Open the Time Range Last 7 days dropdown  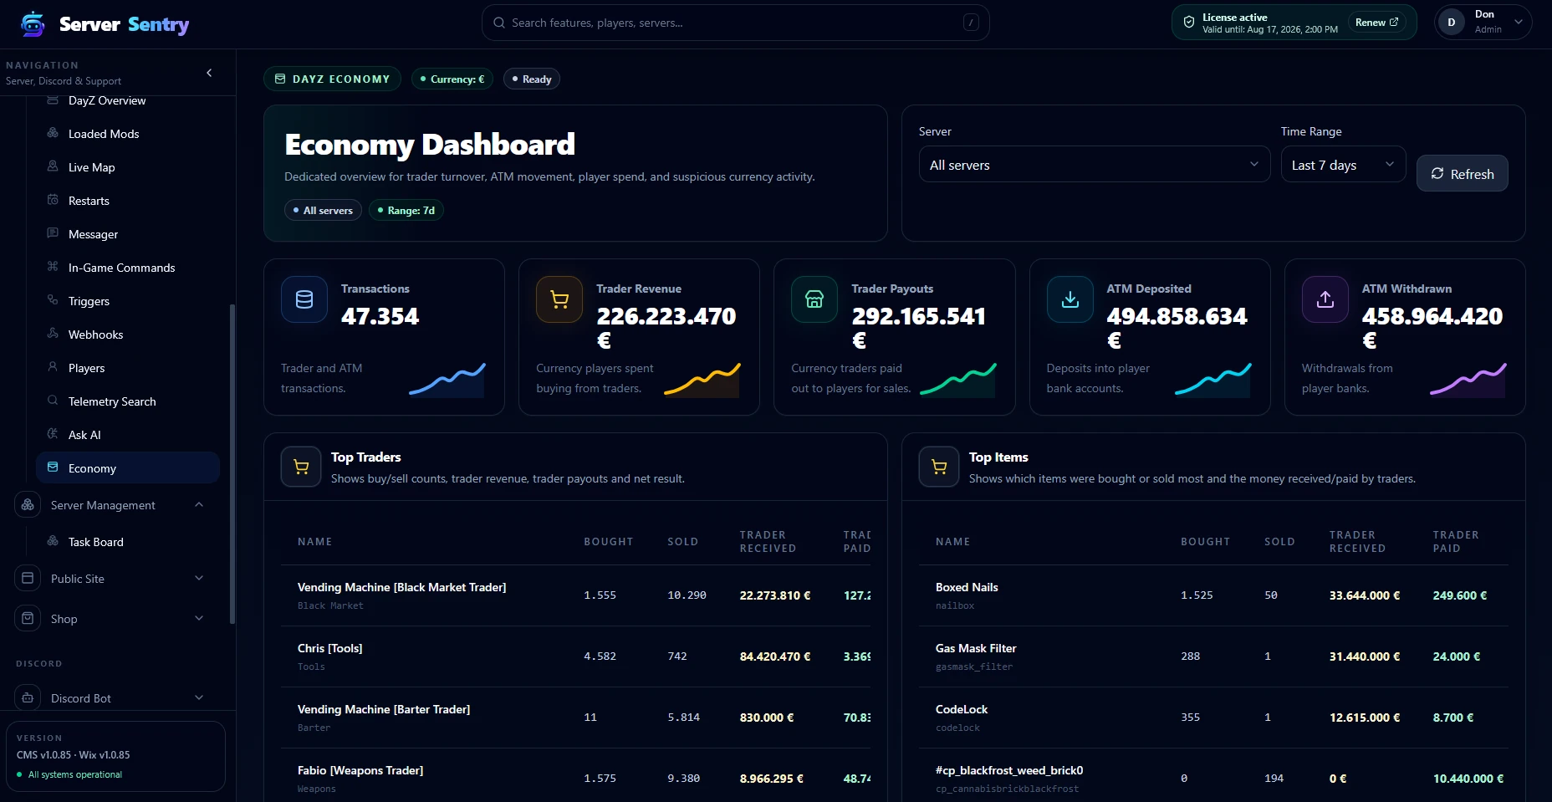click(1343, 165)
